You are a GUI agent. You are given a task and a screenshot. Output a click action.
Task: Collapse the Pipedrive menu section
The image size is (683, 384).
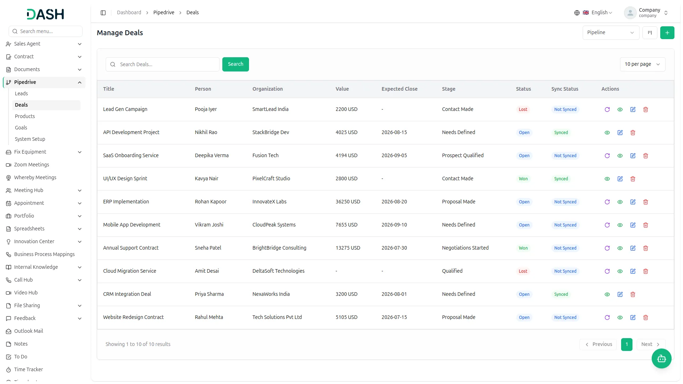[x=44, y=82]
